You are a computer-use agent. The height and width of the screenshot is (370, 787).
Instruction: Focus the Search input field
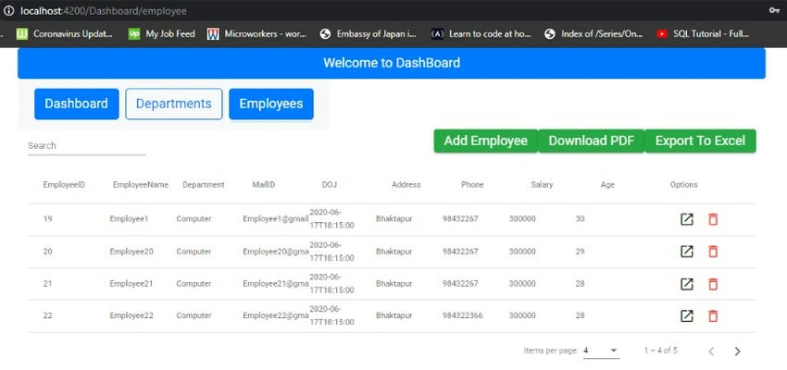click(87, 146)
